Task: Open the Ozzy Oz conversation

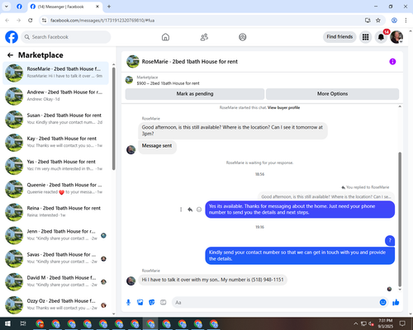Action: tap(55, 305)
